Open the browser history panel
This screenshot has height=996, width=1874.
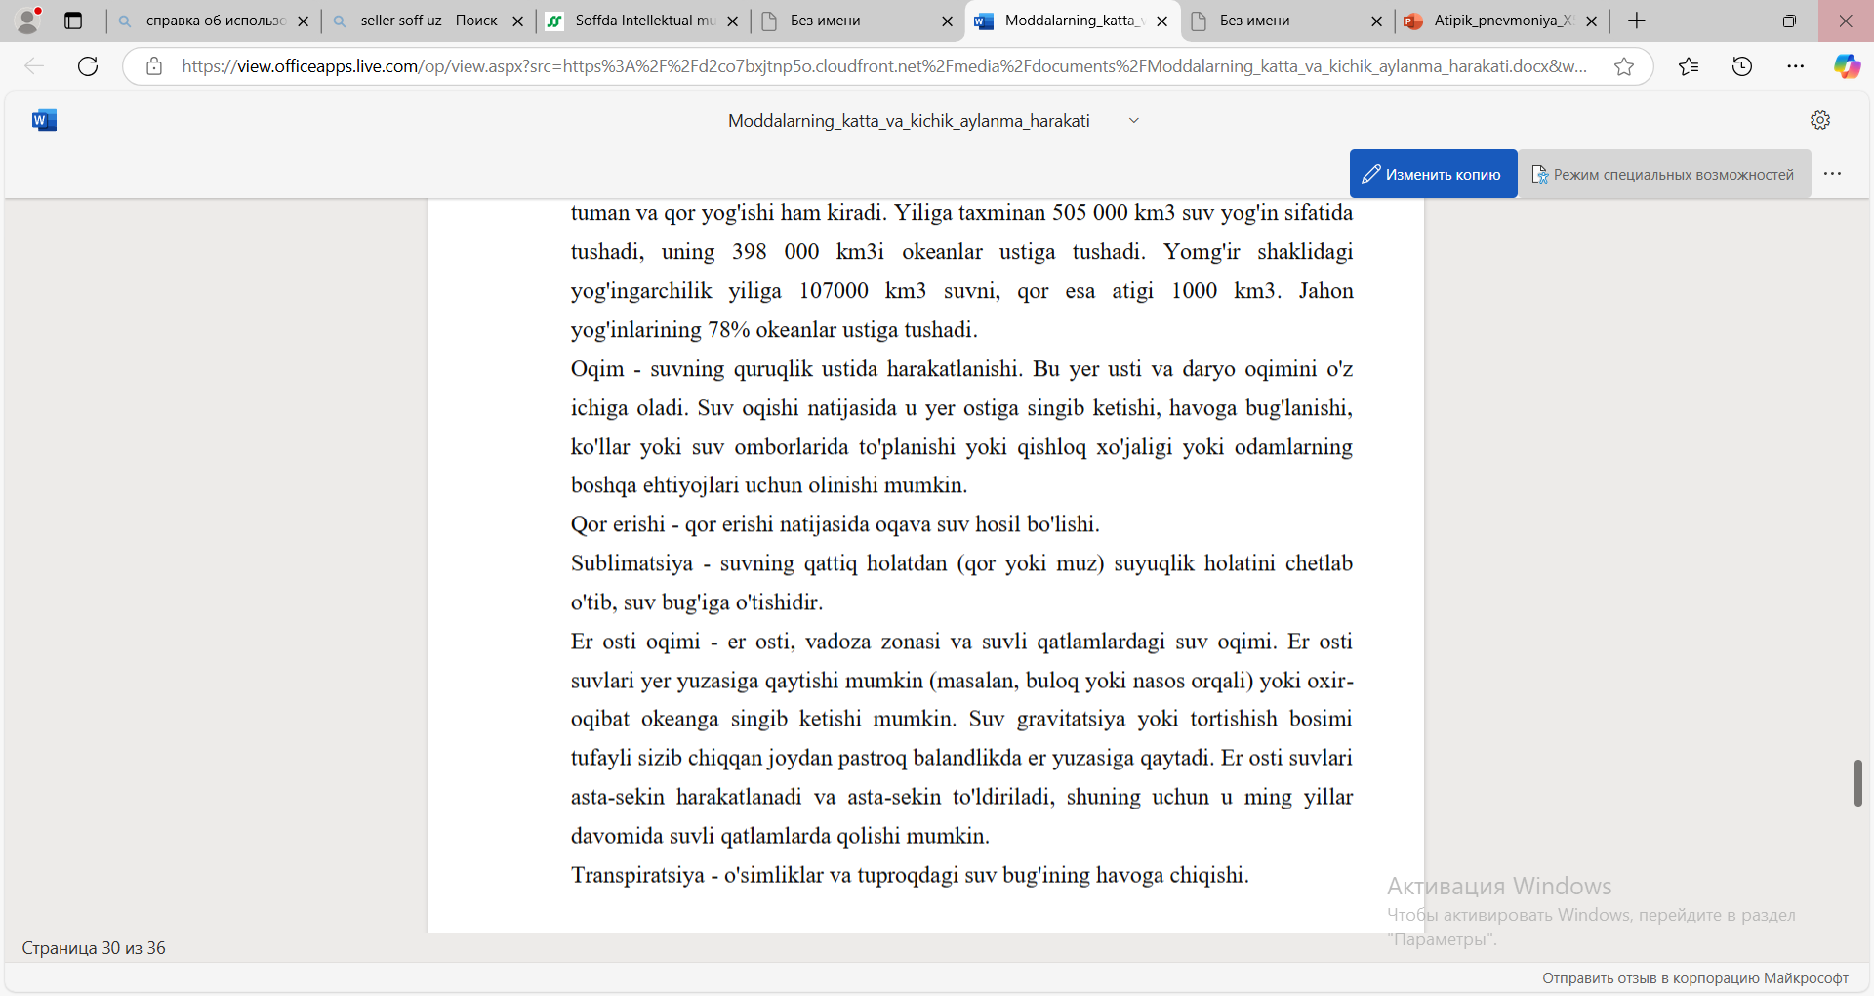pos(1742,66)
